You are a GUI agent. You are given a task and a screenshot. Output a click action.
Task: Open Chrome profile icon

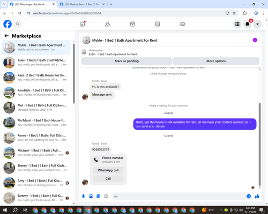pos(256,13)
